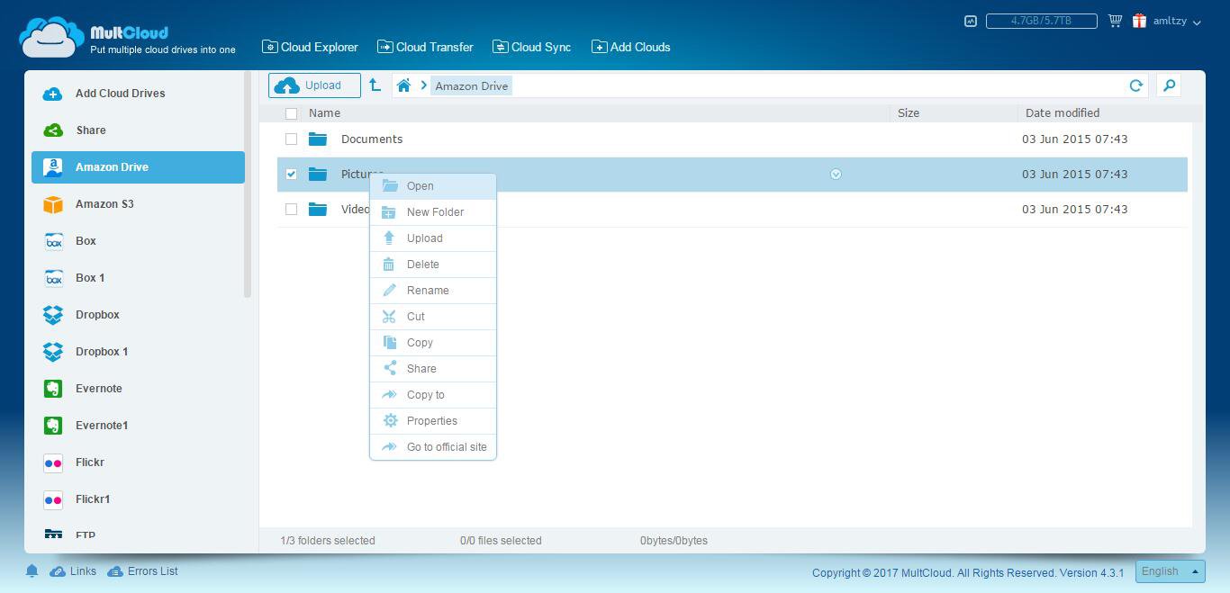Select Copy to in context menu

[425, 395]
